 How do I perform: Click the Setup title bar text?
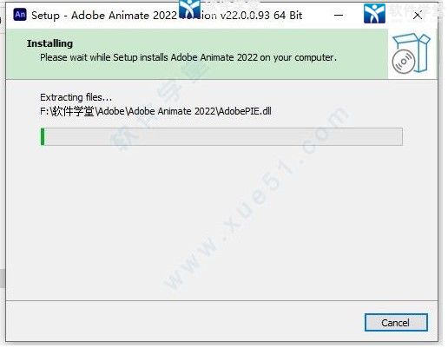(167, 16)
